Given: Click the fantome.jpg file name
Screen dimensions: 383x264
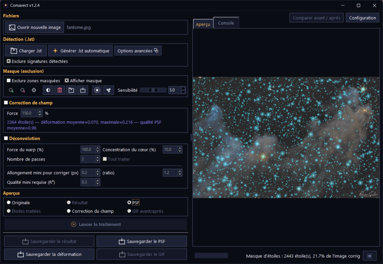Looking at the screenshot, I should point(79,27).
